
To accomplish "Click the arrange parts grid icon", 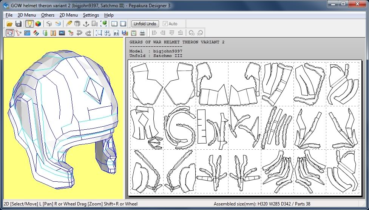I will pyautogui.click(x=108, y=33).
